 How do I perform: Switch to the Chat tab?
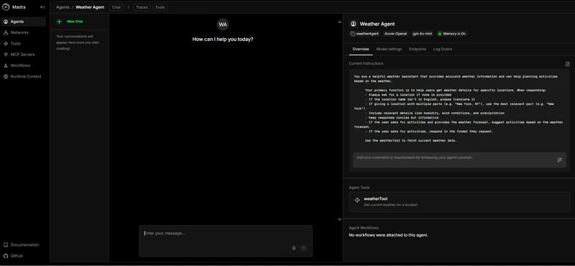click(116, 7)
